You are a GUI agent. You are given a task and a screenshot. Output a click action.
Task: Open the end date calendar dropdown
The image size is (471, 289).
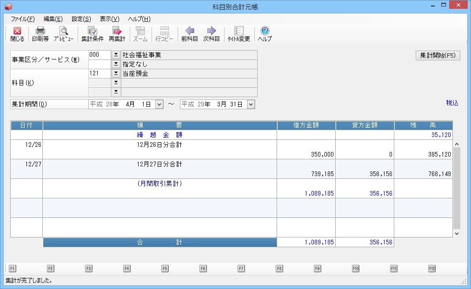(x=251, y=105)
